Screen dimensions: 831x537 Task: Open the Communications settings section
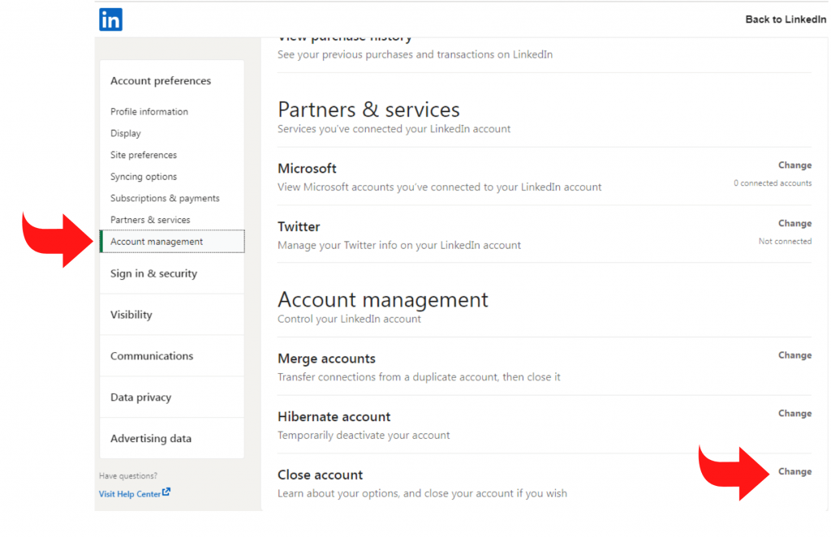[x=151, y=355]
